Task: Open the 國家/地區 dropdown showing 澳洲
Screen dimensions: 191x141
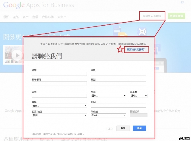Action: pyautogui.click(x=59, y=115)
